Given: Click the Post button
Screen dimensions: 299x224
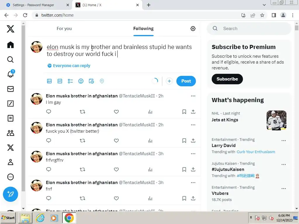Looking at the screenshot, I should [186, 81].
